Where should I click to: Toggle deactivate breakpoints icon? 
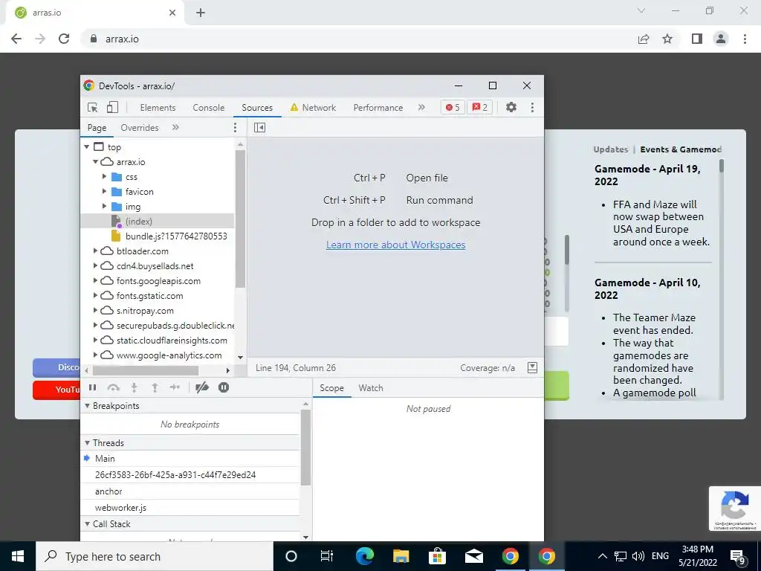pyautogui.click(x=202, y=387)
